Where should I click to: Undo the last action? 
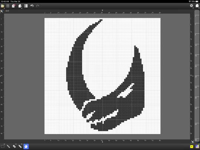pyautogui.click(x=32, y=6)
